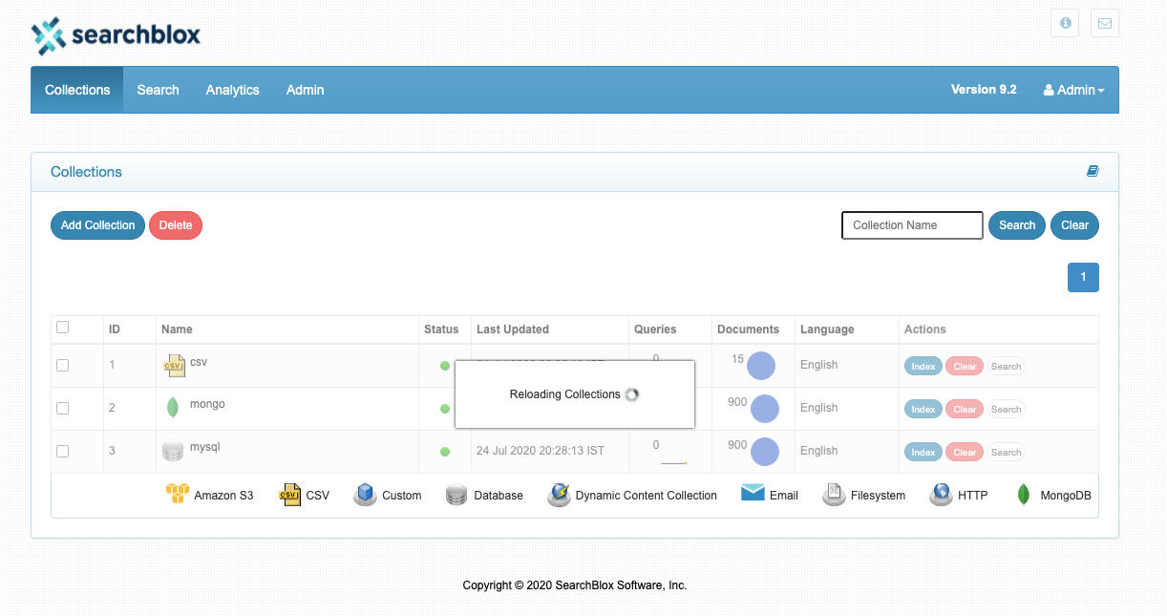The image size is (1167, 616).
Task: Focus the Collection Name input field
Action: pyautogui.click(x=912, y=225)
